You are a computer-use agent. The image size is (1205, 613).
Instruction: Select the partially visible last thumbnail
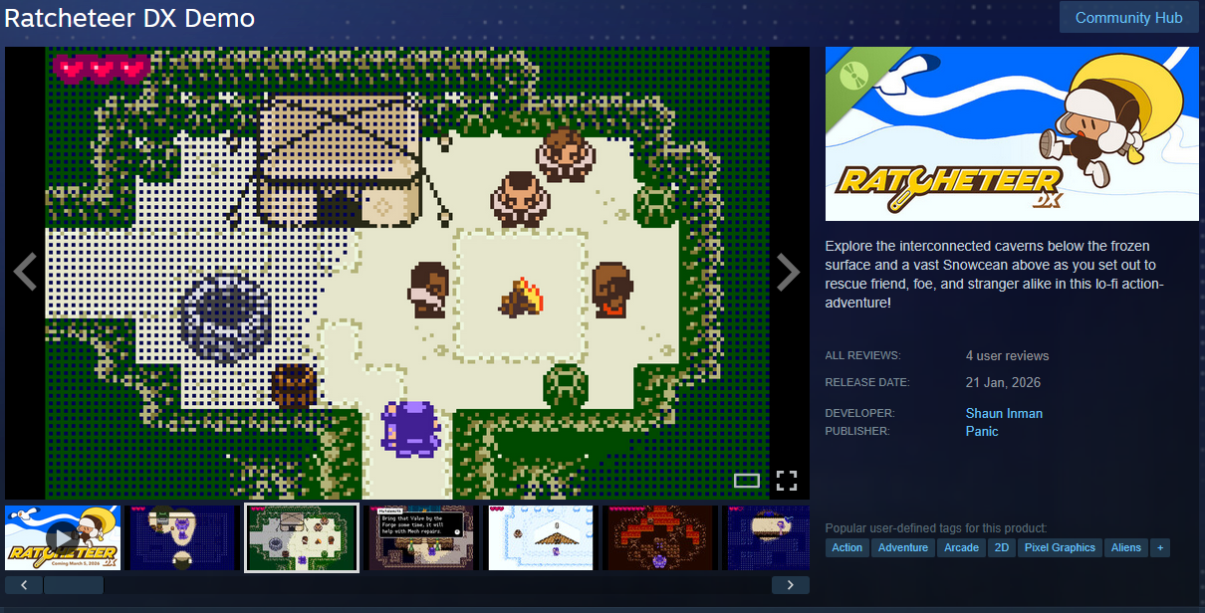click(766, 537)
